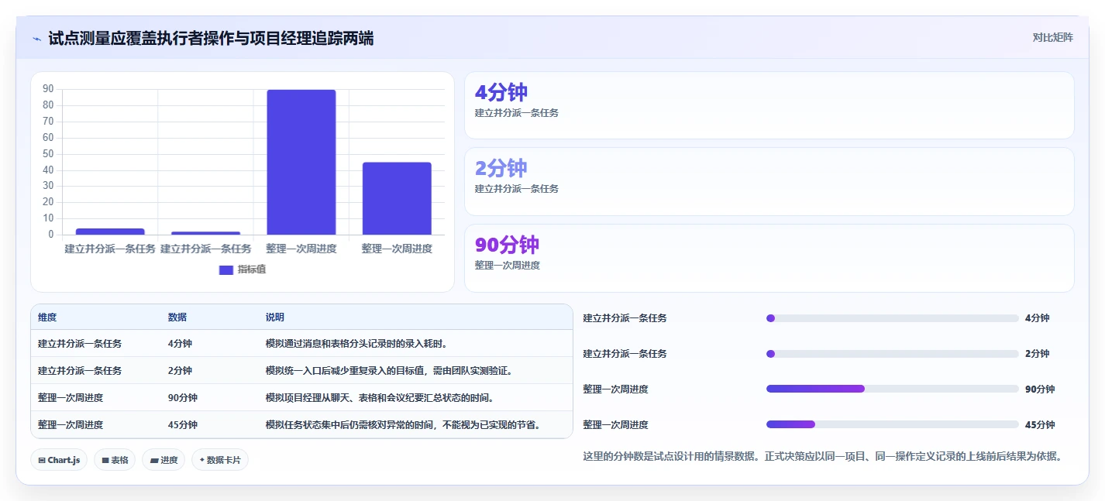The width and height of the screenshot is (1105, 501).
Task: Click the 维度 column header
Action: click(47, 317)
